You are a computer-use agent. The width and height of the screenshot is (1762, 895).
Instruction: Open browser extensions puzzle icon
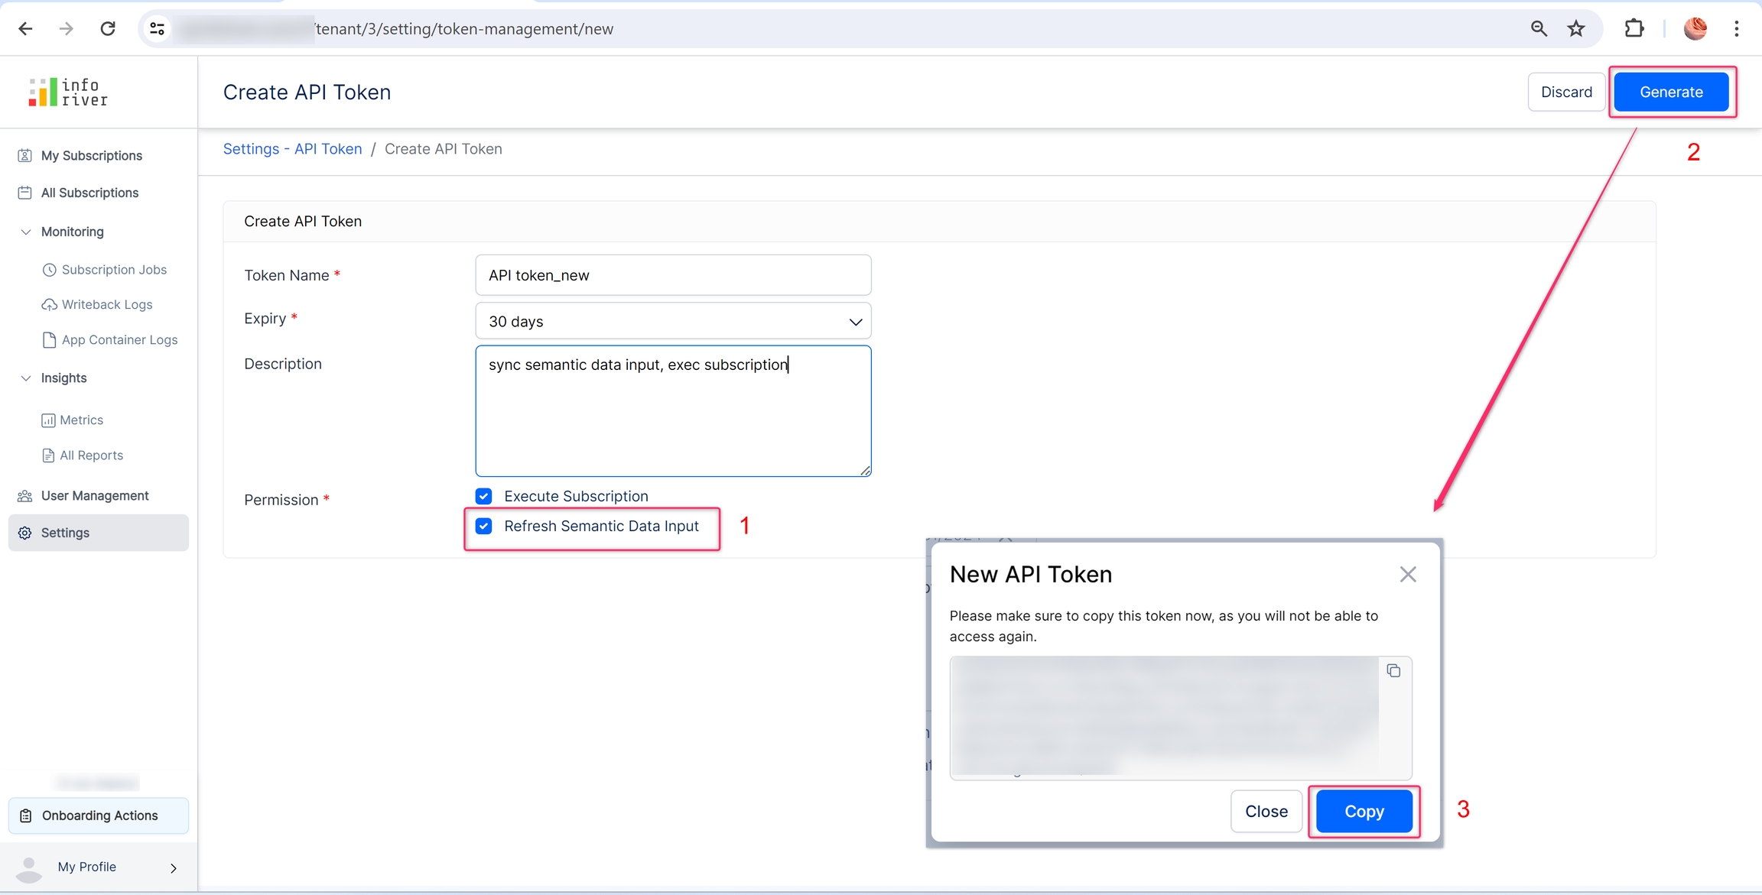coord(1634,29)
